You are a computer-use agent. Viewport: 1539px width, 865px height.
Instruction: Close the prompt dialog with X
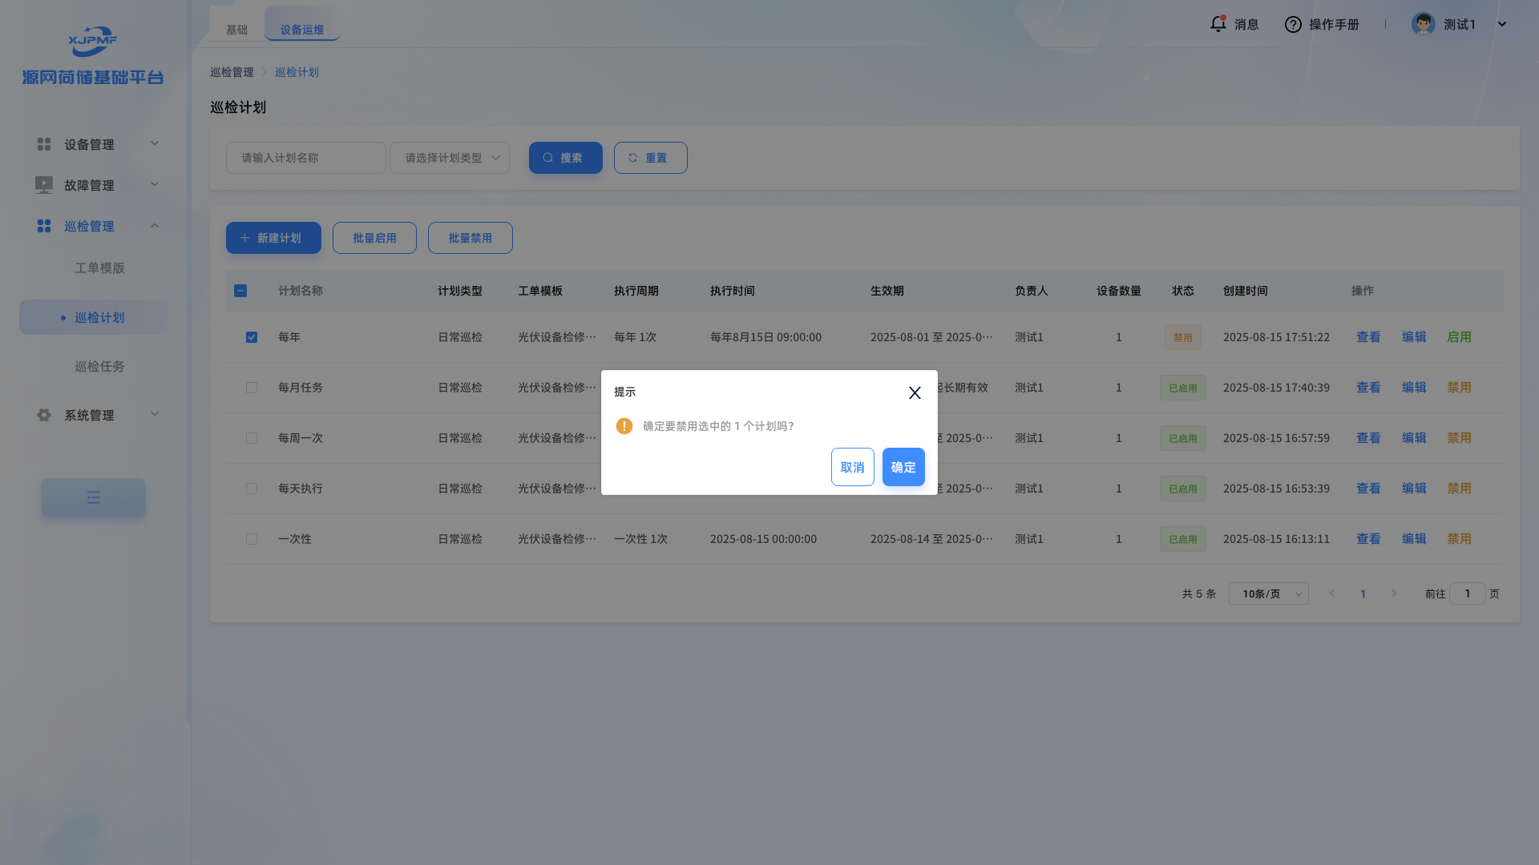(915, 392)
